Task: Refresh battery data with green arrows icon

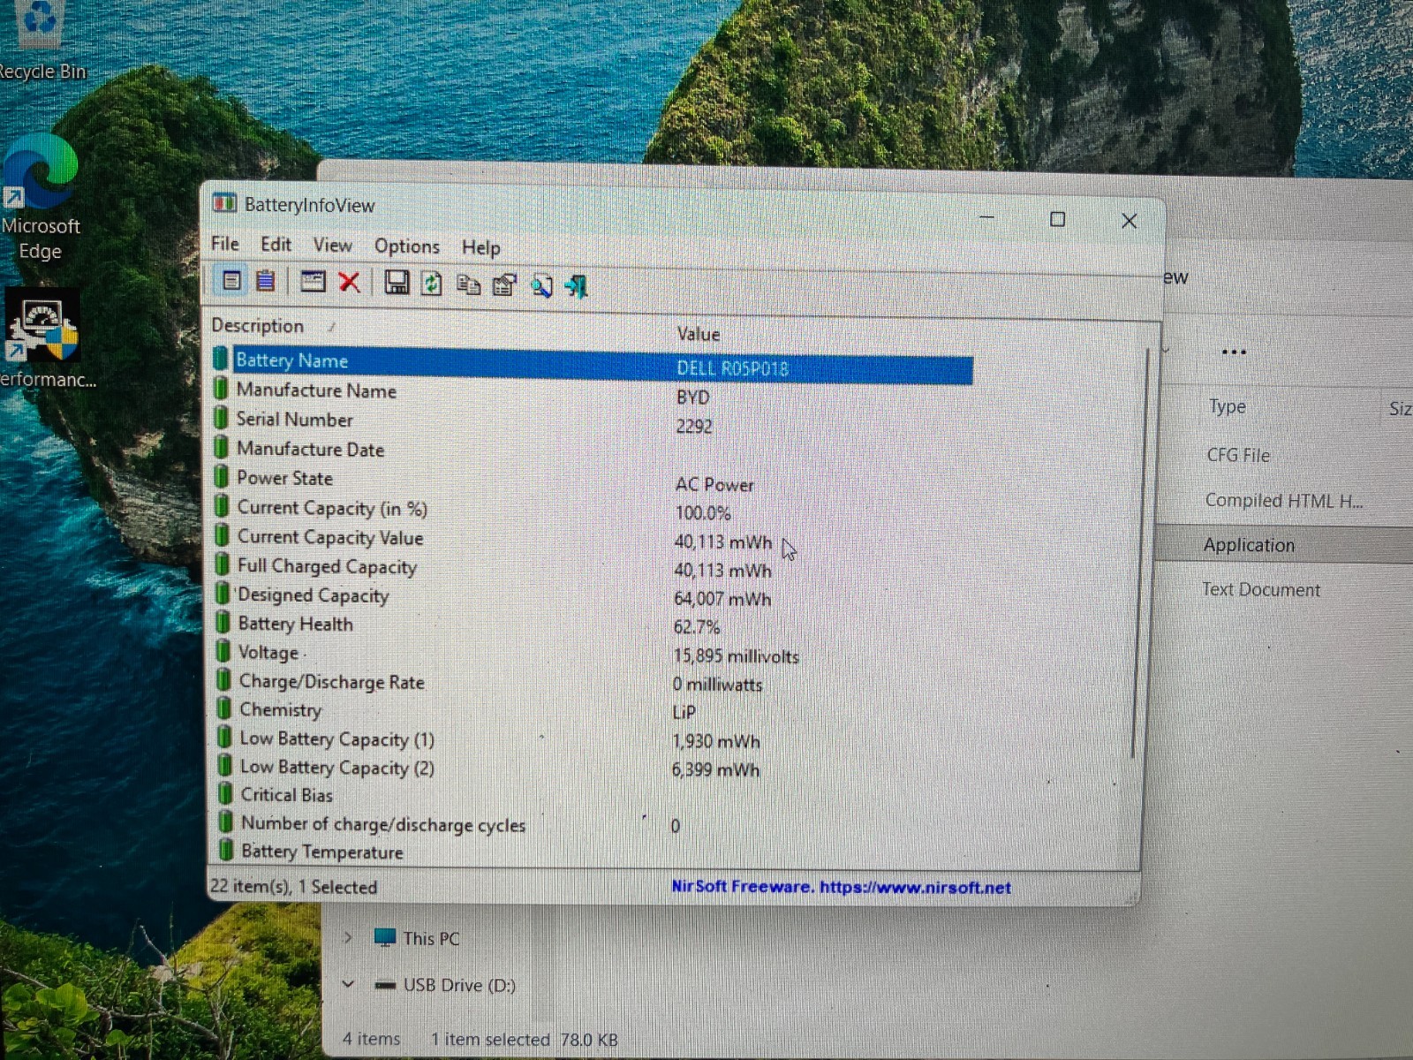Action: tap(432, 284)
